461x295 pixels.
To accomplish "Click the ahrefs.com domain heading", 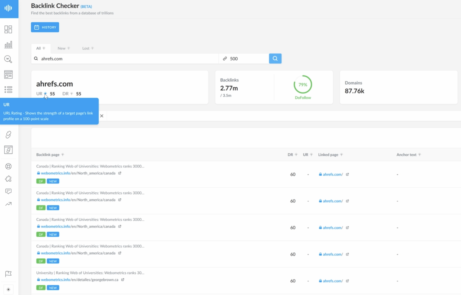I will coord(55,84).
